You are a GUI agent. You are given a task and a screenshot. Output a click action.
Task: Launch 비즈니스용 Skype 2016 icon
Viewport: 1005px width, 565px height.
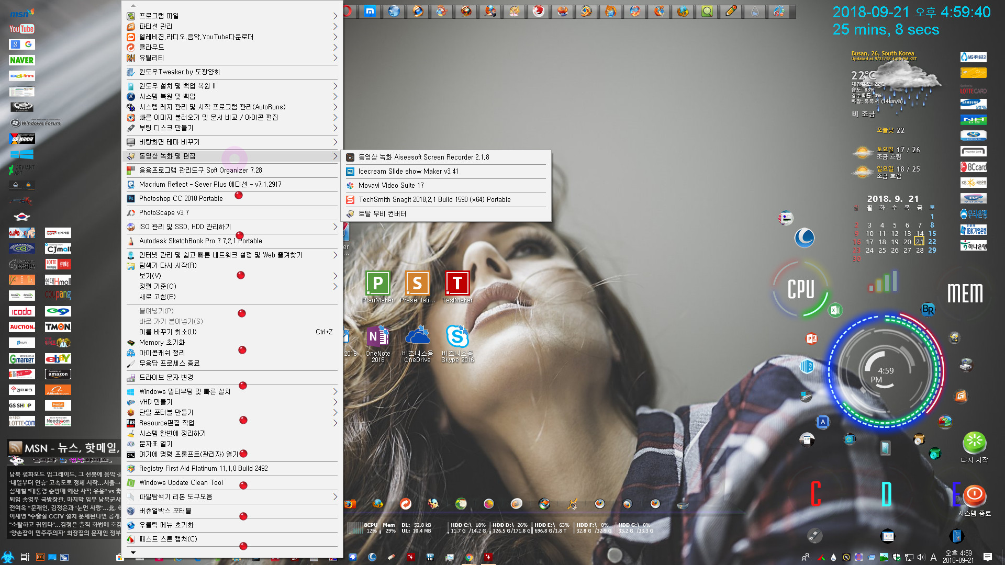(457, 343)
